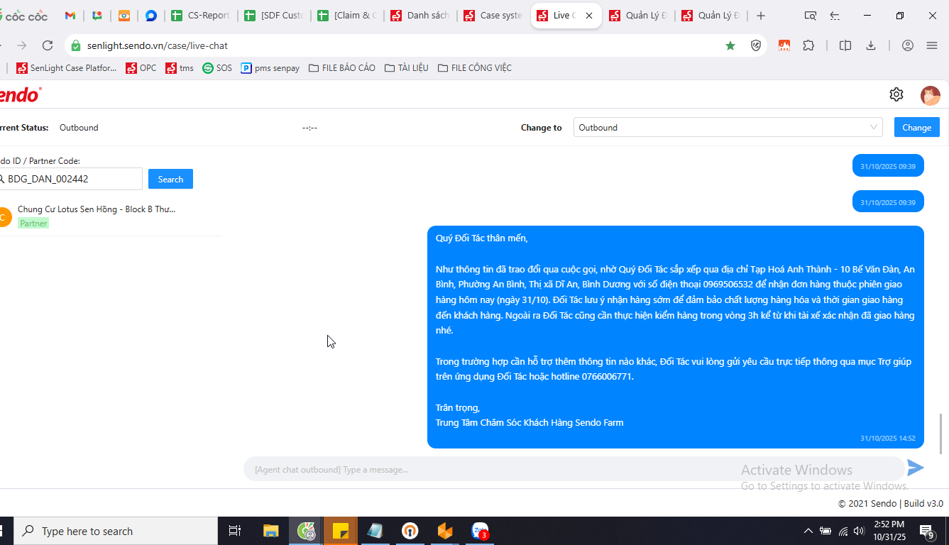Viewport: 949px width, 545px height.
Task: Open the Extensions puzzle icon
Action: point(808,45)
